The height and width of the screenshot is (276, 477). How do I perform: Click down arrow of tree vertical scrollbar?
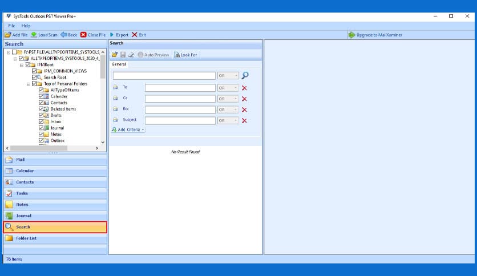point(103,142)
